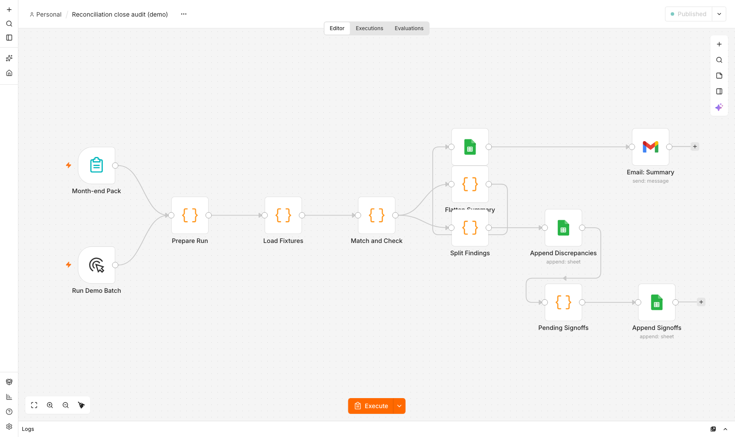Switch to the Evaluations tab
The height and width of the screenshot is (437, 735).
[409, 28]
